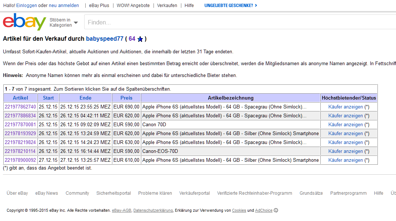The image size is (396, 221).
Task: Click the Höchstbietender/Status column header
Action: click(349, 98)
